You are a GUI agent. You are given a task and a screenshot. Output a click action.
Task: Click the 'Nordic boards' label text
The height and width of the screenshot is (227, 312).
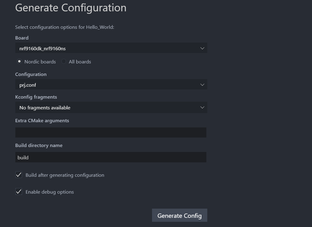coord(40,62)
